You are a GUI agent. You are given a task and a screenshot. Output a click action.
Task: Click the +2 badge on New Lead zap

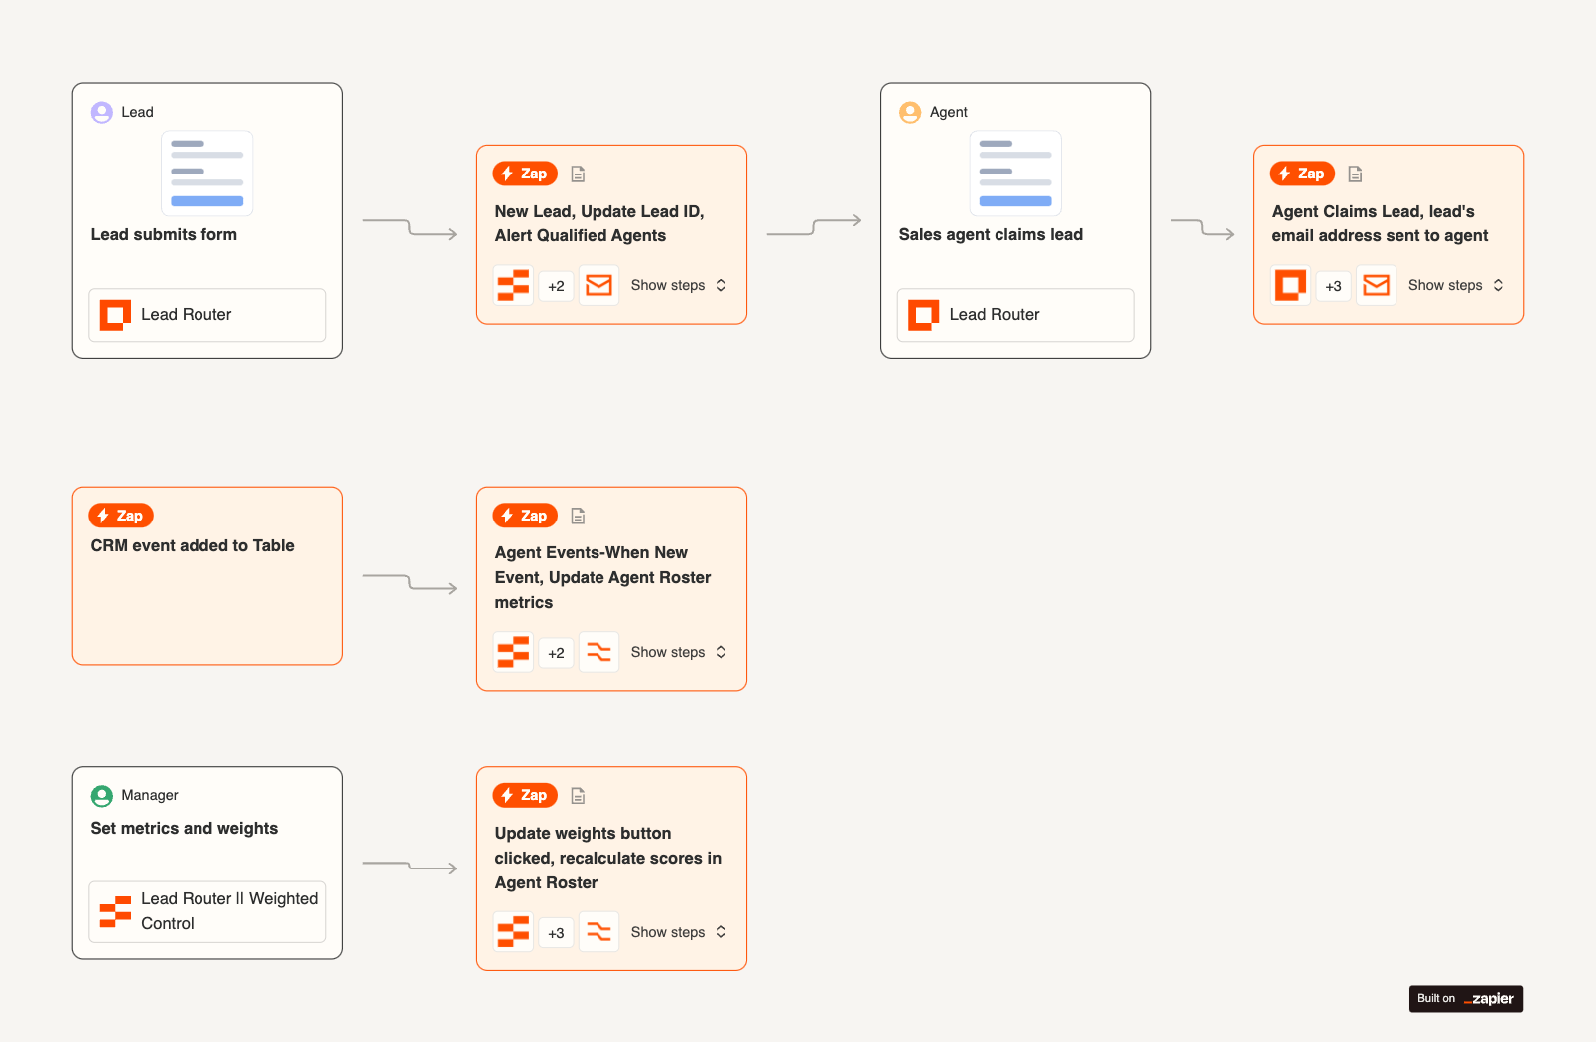[556, 285]
